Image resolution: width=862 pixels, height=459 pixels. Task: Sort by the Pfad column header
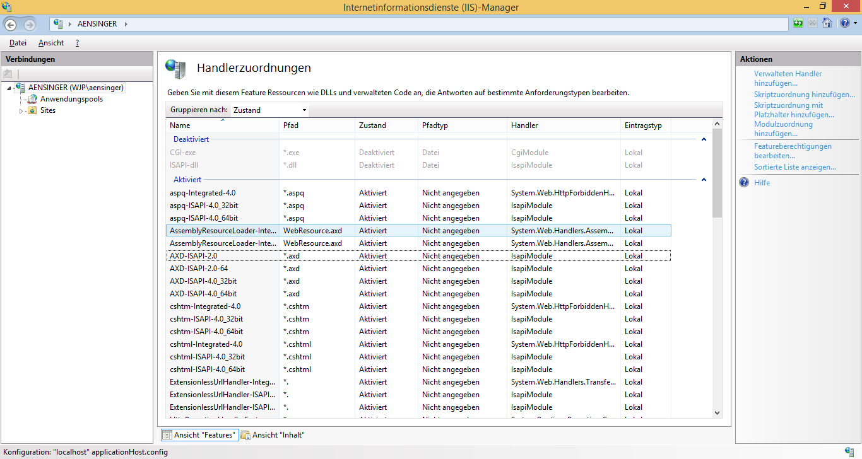pos(318,125)
